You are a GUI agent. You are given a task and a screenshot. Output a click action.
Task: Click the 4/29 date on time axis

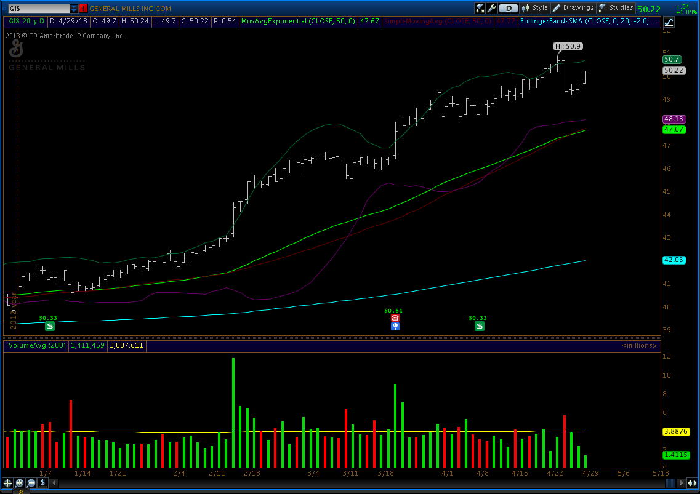[590, 473]
